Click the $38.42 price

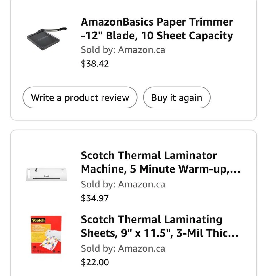pyautogui.click(x=95, y=64)
